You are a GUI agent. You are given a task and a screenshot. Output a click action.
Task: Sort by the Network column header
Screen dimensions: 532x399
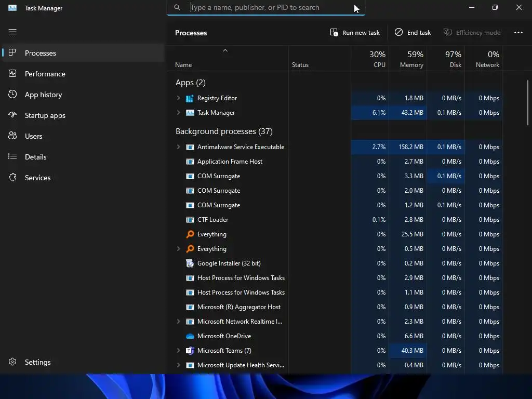[x=484, y=59]
